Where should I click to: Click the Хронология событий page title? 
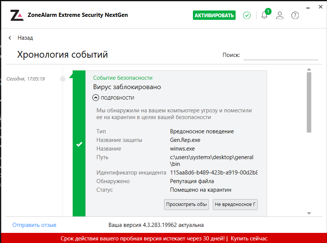[62, 55]
